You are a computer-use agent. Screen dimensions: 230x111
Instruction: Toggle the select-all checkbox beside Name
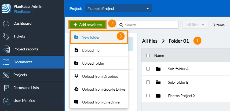tap(148, 56)
